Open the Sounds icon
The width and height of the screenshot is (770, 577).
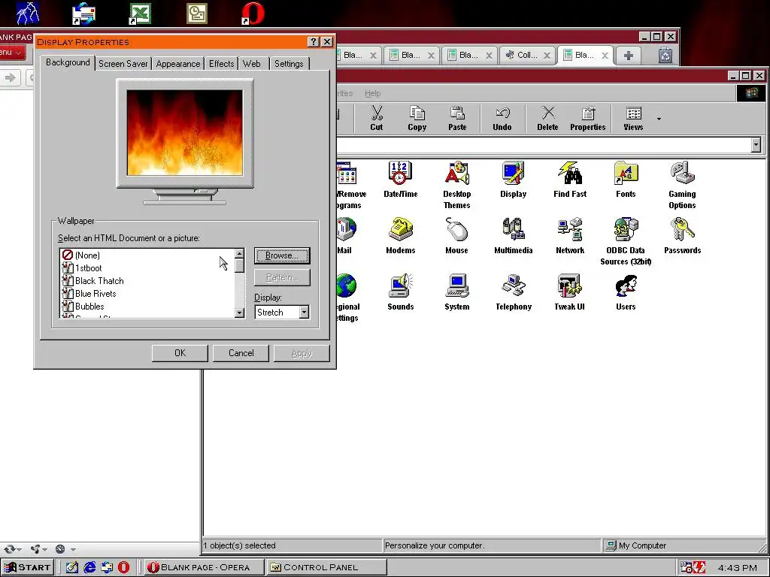click(400, 292)
